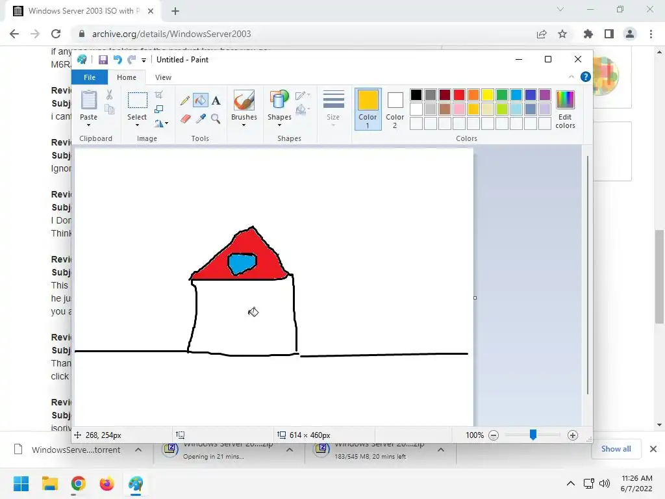Click the zoom slider handle
This screenshot has height=499, width=665.
point(533,435)
